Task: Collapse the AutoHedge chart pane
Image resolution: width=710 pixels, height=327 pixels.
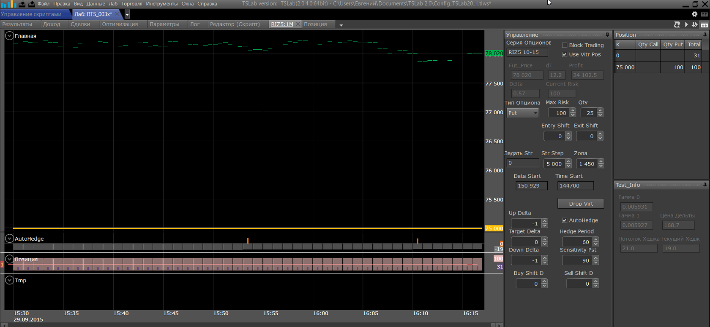Action: click(9, 239)
